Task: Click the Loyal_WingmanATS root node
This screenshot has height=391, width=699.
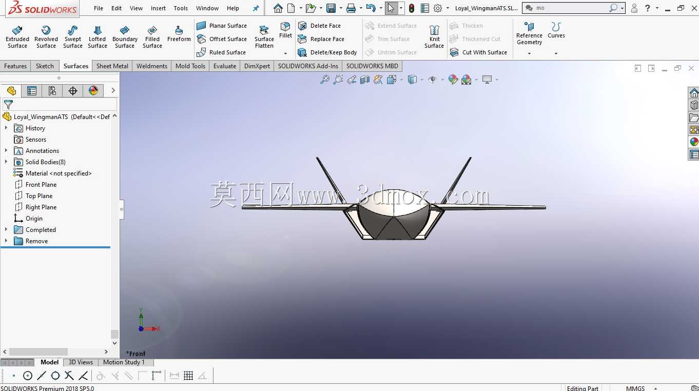Action: point(56,117)
